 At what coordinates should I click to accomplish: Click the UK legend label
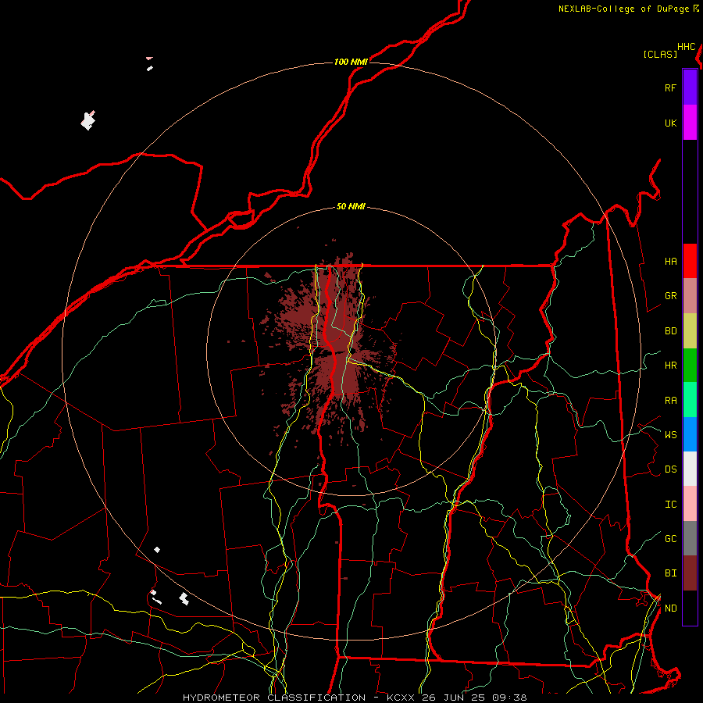click(x=670, y=123)
